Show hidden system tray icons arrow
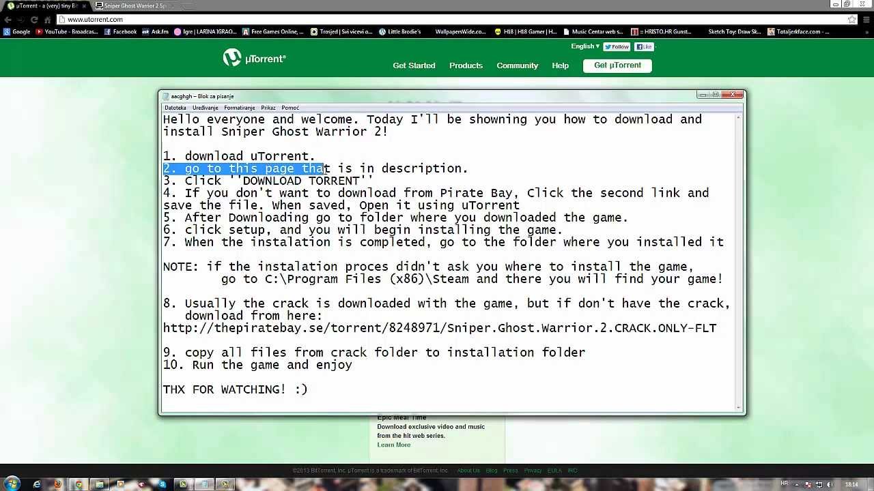Screen dimensions: 874x491 coord(797,484)
